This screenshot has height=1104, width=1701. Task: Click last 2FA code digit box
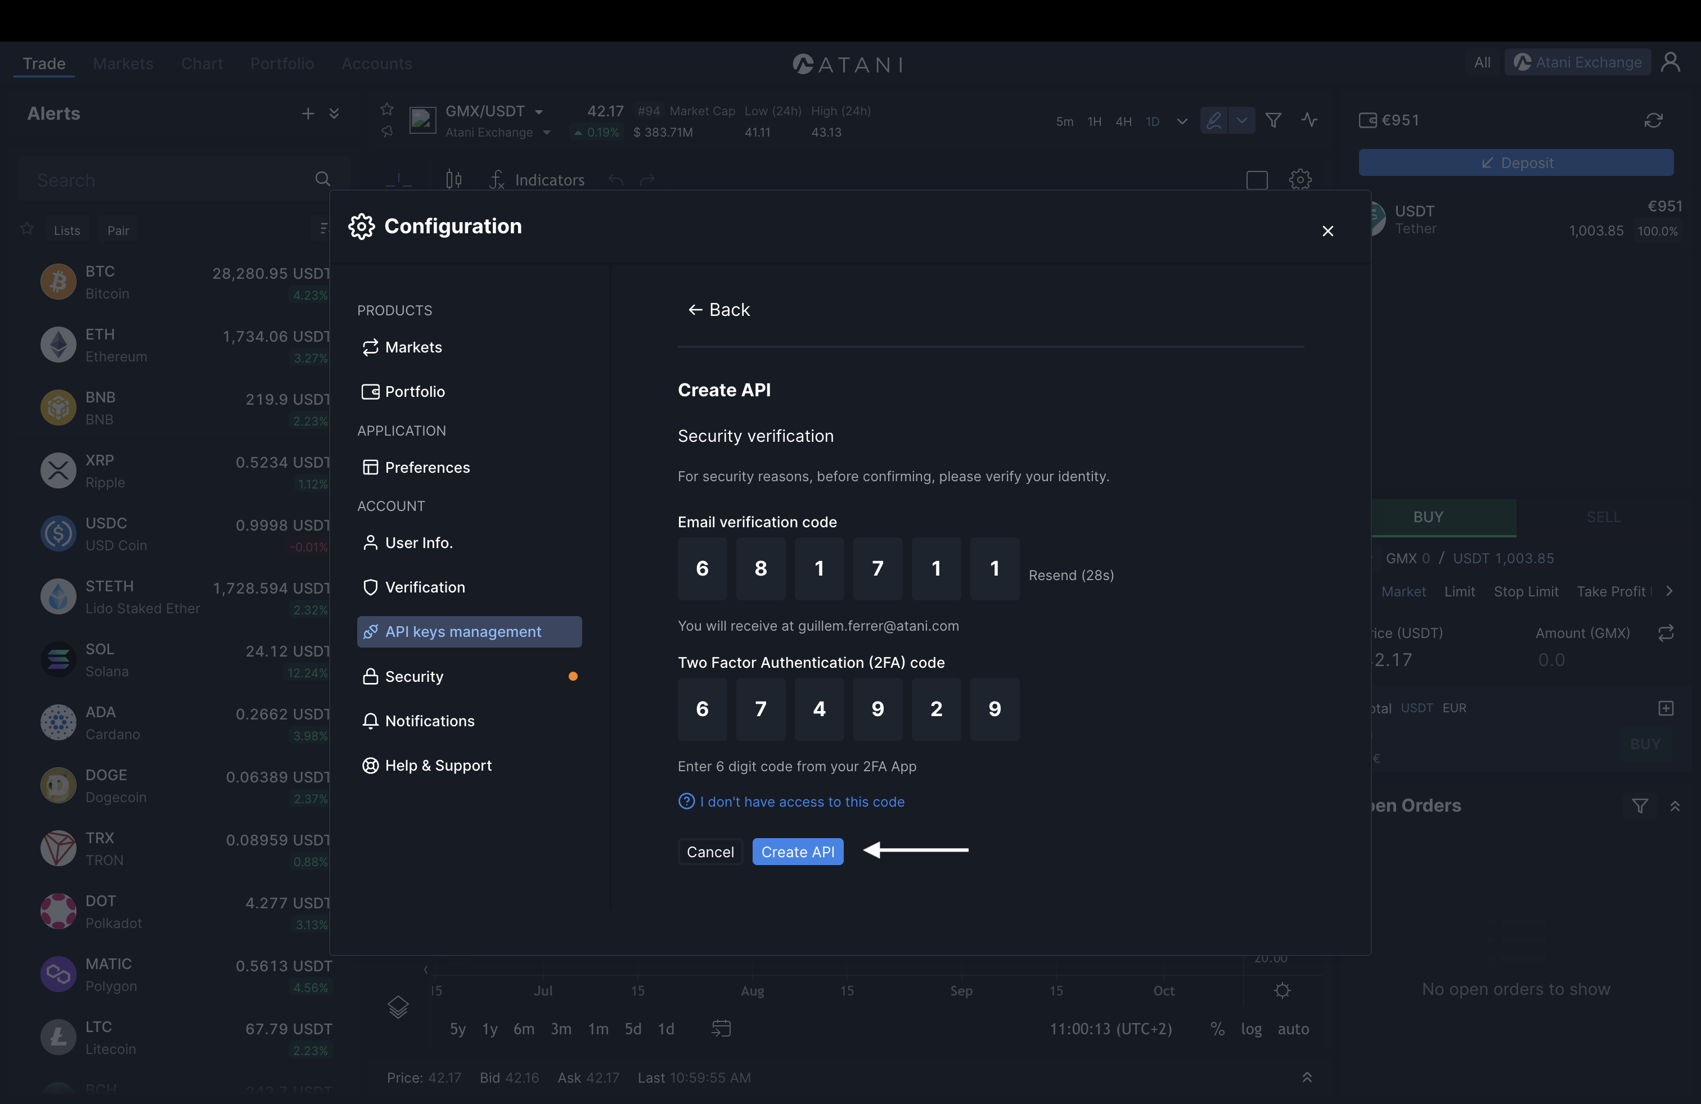pyautogui.click(x=994, y=709)
